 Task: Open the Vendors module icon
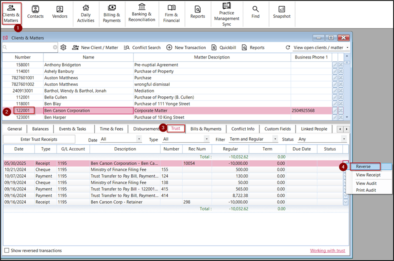pyautogui.click(x=59, y=12)
